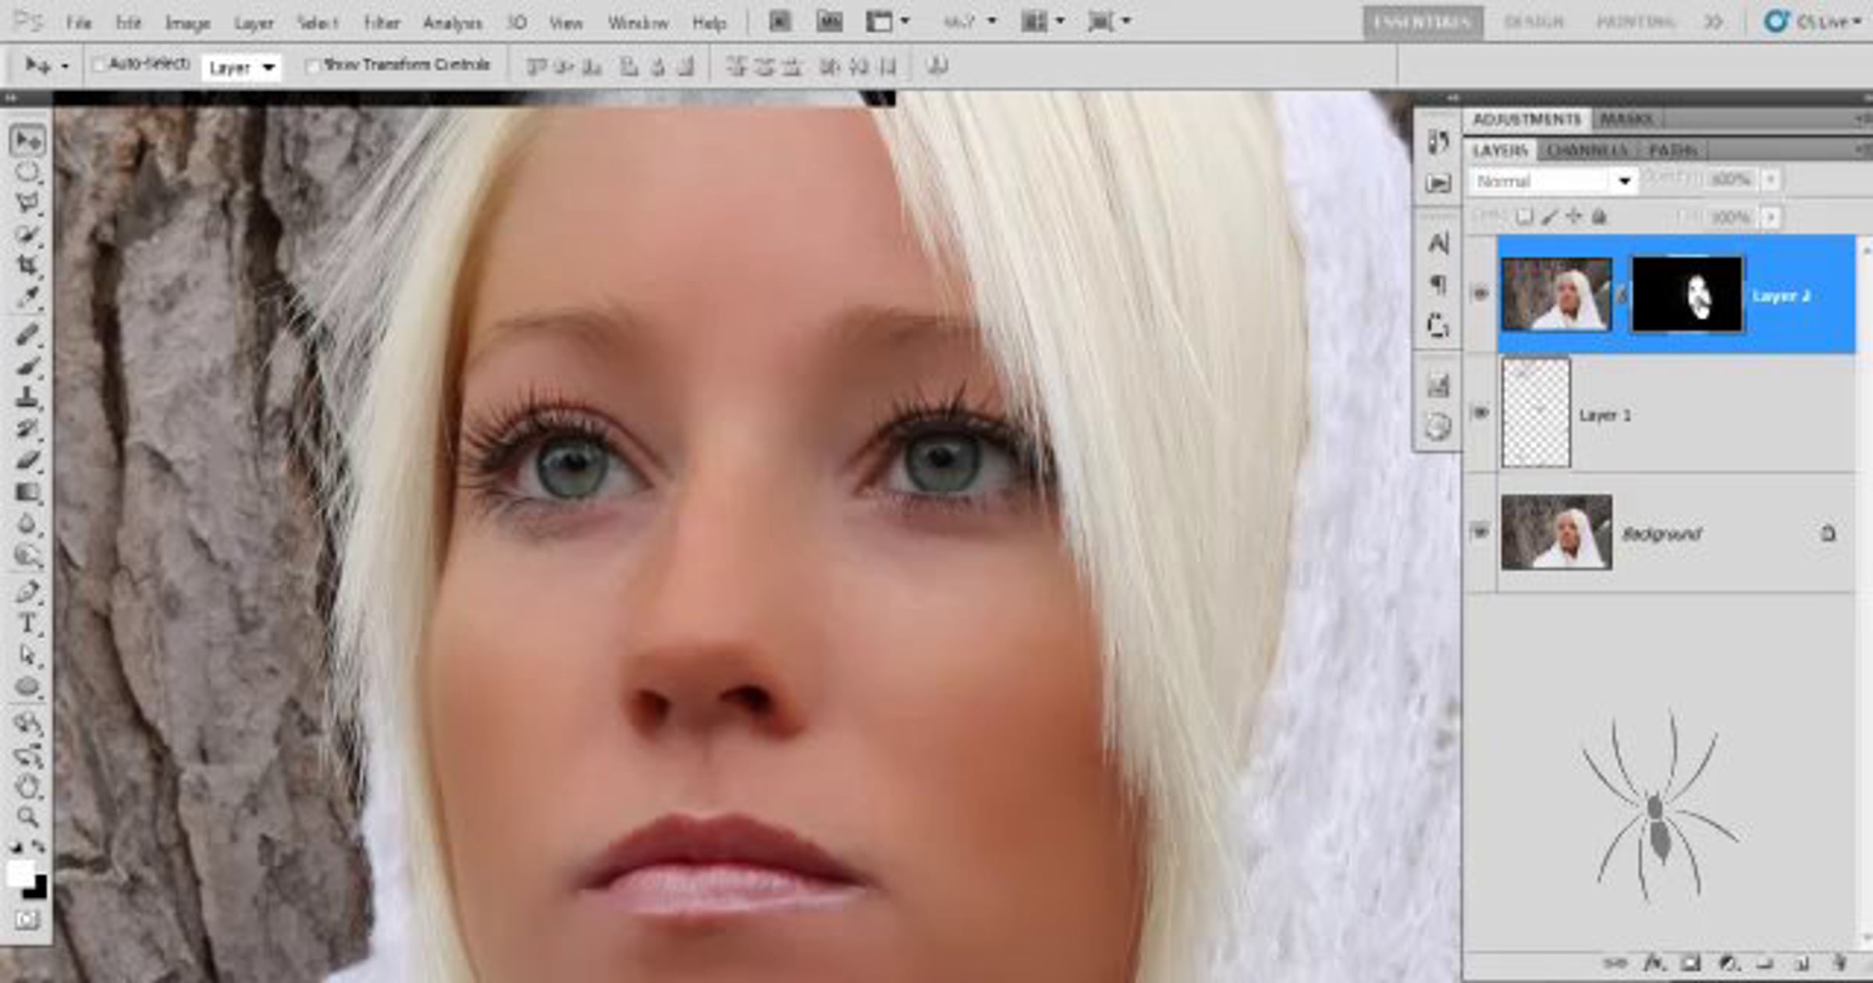Select the Clone Stamp tool
Image resolution: width=1873 pixels, height=983 pixels.
click(27, 397)
